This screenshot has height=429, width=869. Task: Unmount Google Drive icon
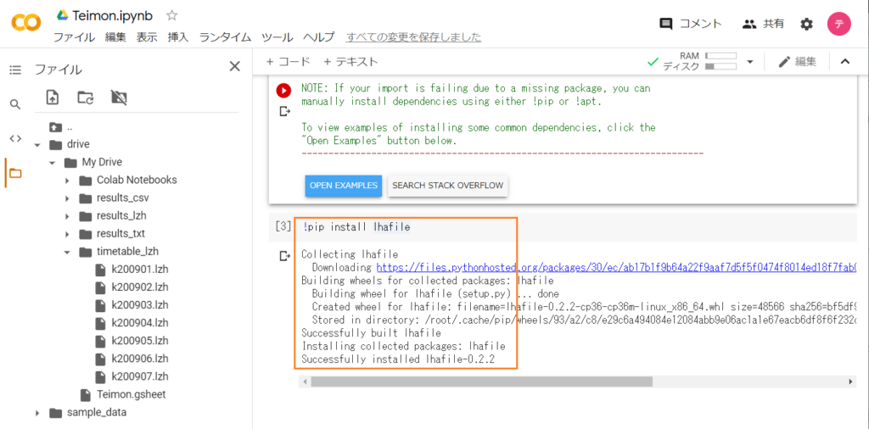119,97
